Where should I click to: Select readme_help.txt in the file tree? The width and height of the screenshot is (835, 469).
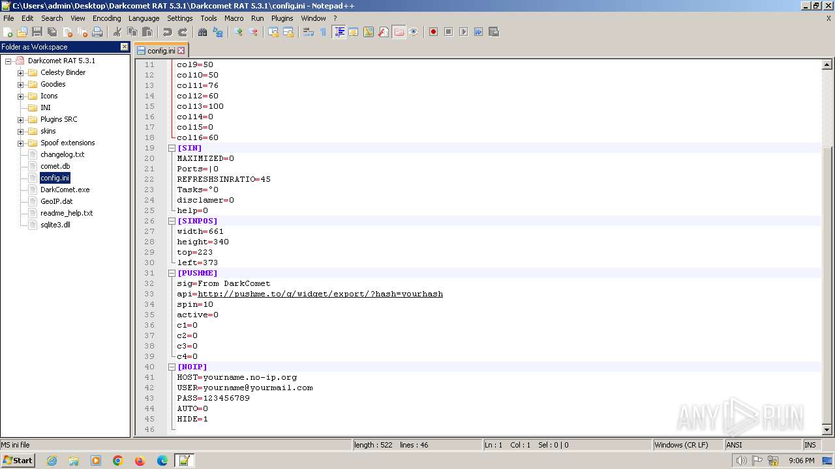pos(67,213)
